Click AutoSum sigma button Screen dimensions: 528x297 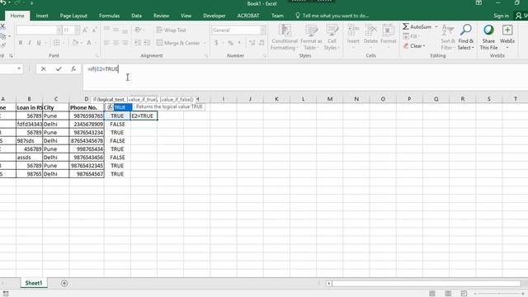(x=417, y=26)
